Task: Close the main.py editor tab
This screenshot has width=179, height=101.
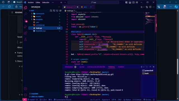Action: click(x=77, y=7)
